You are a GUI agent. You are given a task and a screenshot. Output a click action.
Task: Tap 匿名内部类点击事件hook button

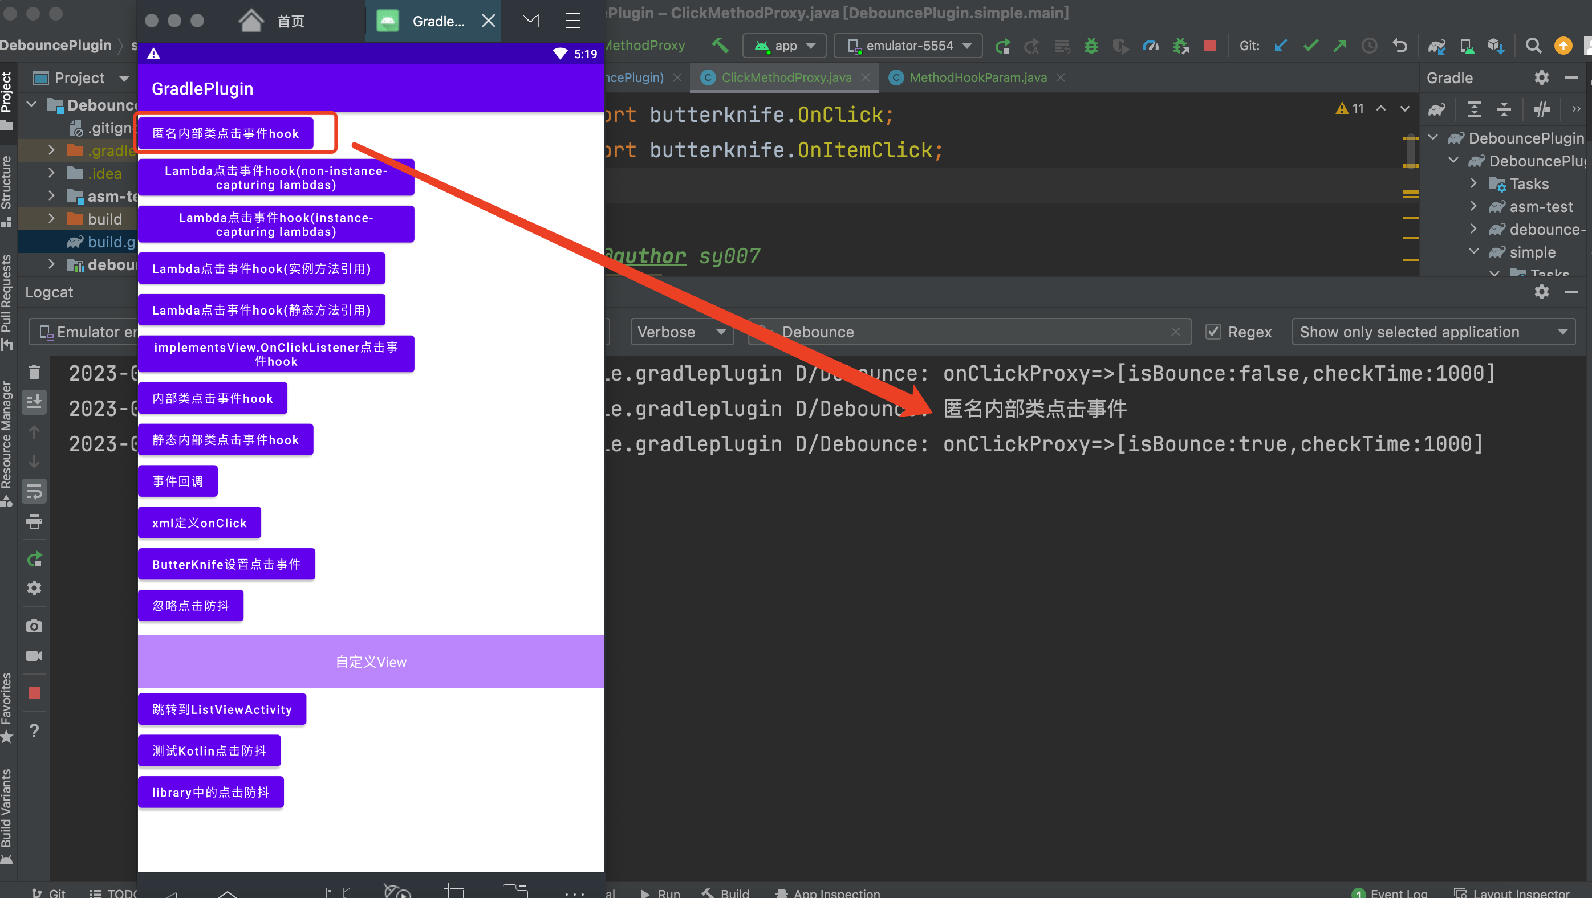tap(226, 133)
